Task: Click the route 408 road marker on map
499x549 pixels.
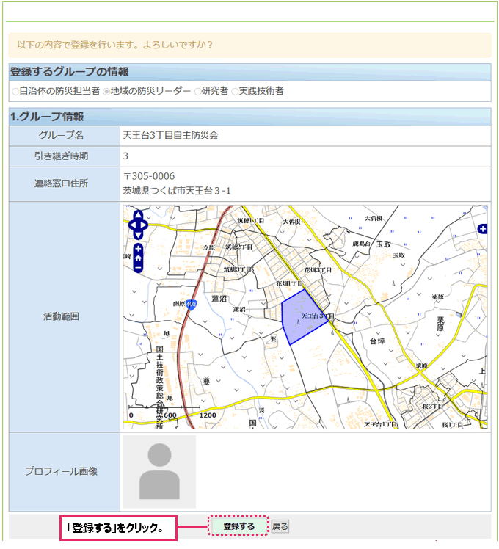Action: tap(191, 304)
